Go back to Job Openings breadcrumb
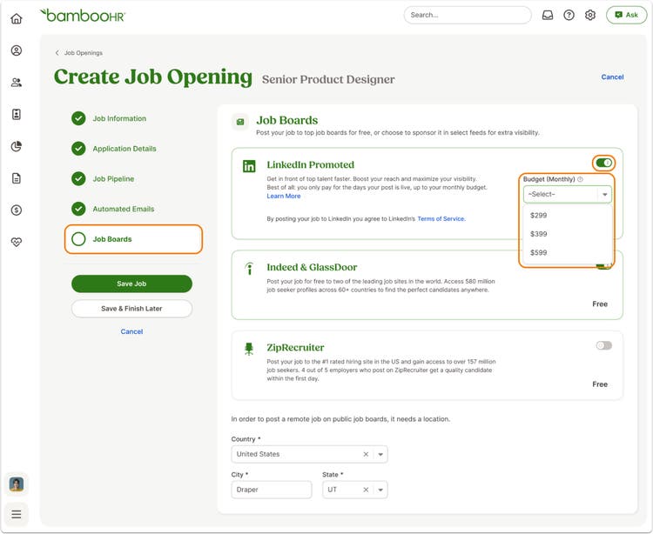Viewport: 653px width, 534px height. (x=79, y=53)
